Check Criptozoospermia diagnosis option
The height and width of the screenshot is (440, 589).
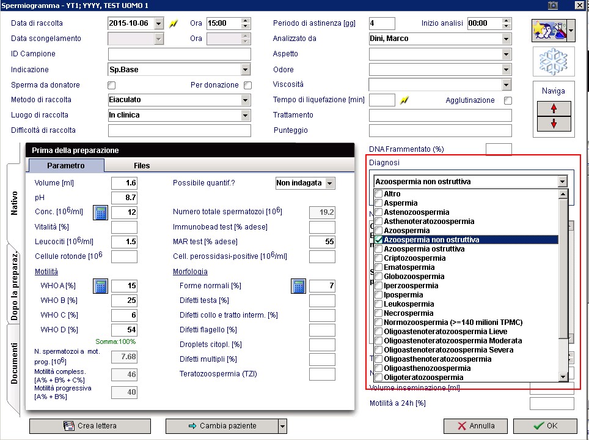(379, 258)
